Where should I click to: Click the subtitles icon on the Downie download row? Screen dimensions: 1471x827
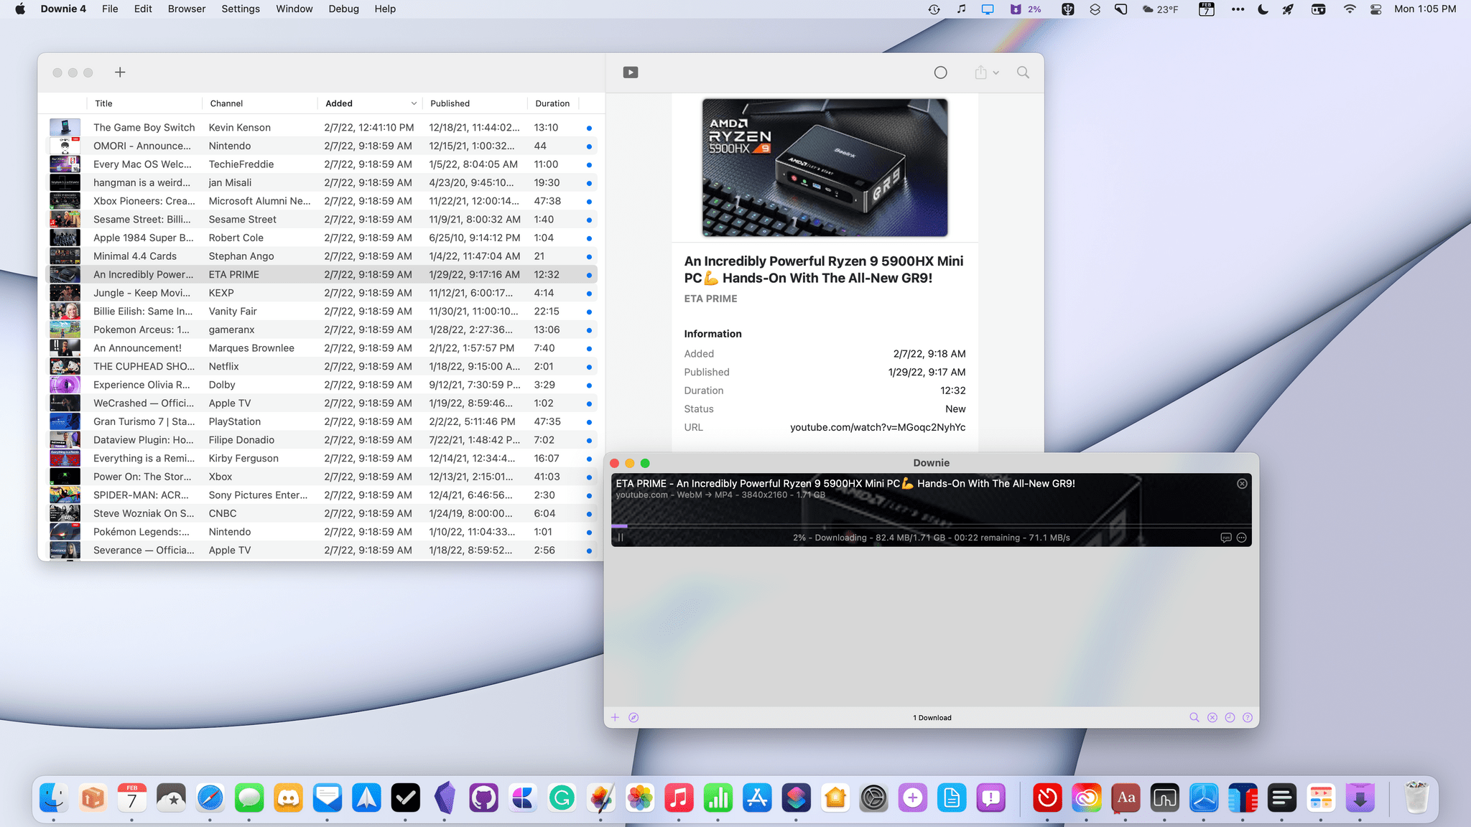pos(1226,538)
